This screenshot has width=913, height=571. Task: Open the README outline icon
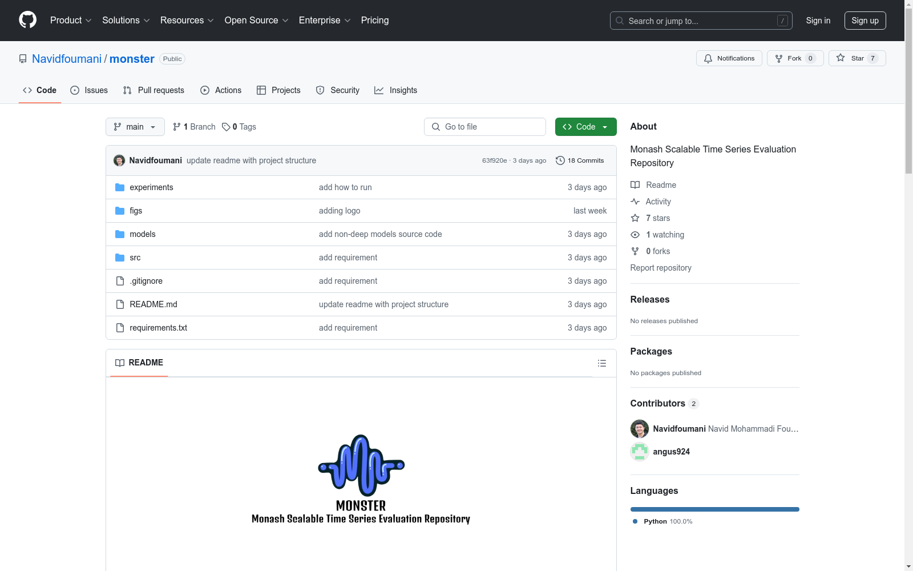[601, 363]
